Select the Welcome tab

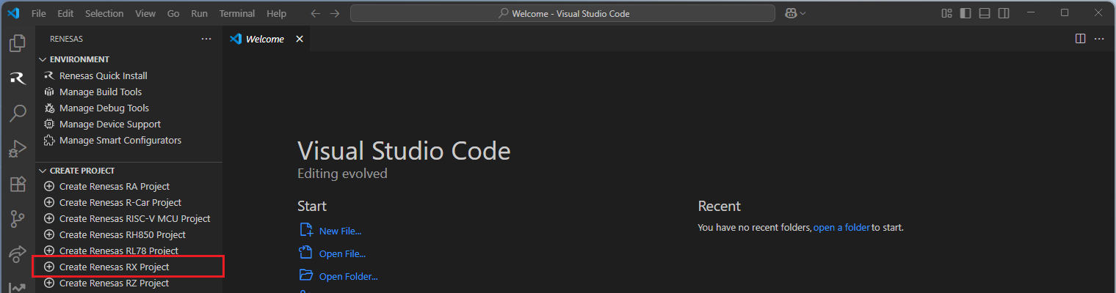click(267, 39)
